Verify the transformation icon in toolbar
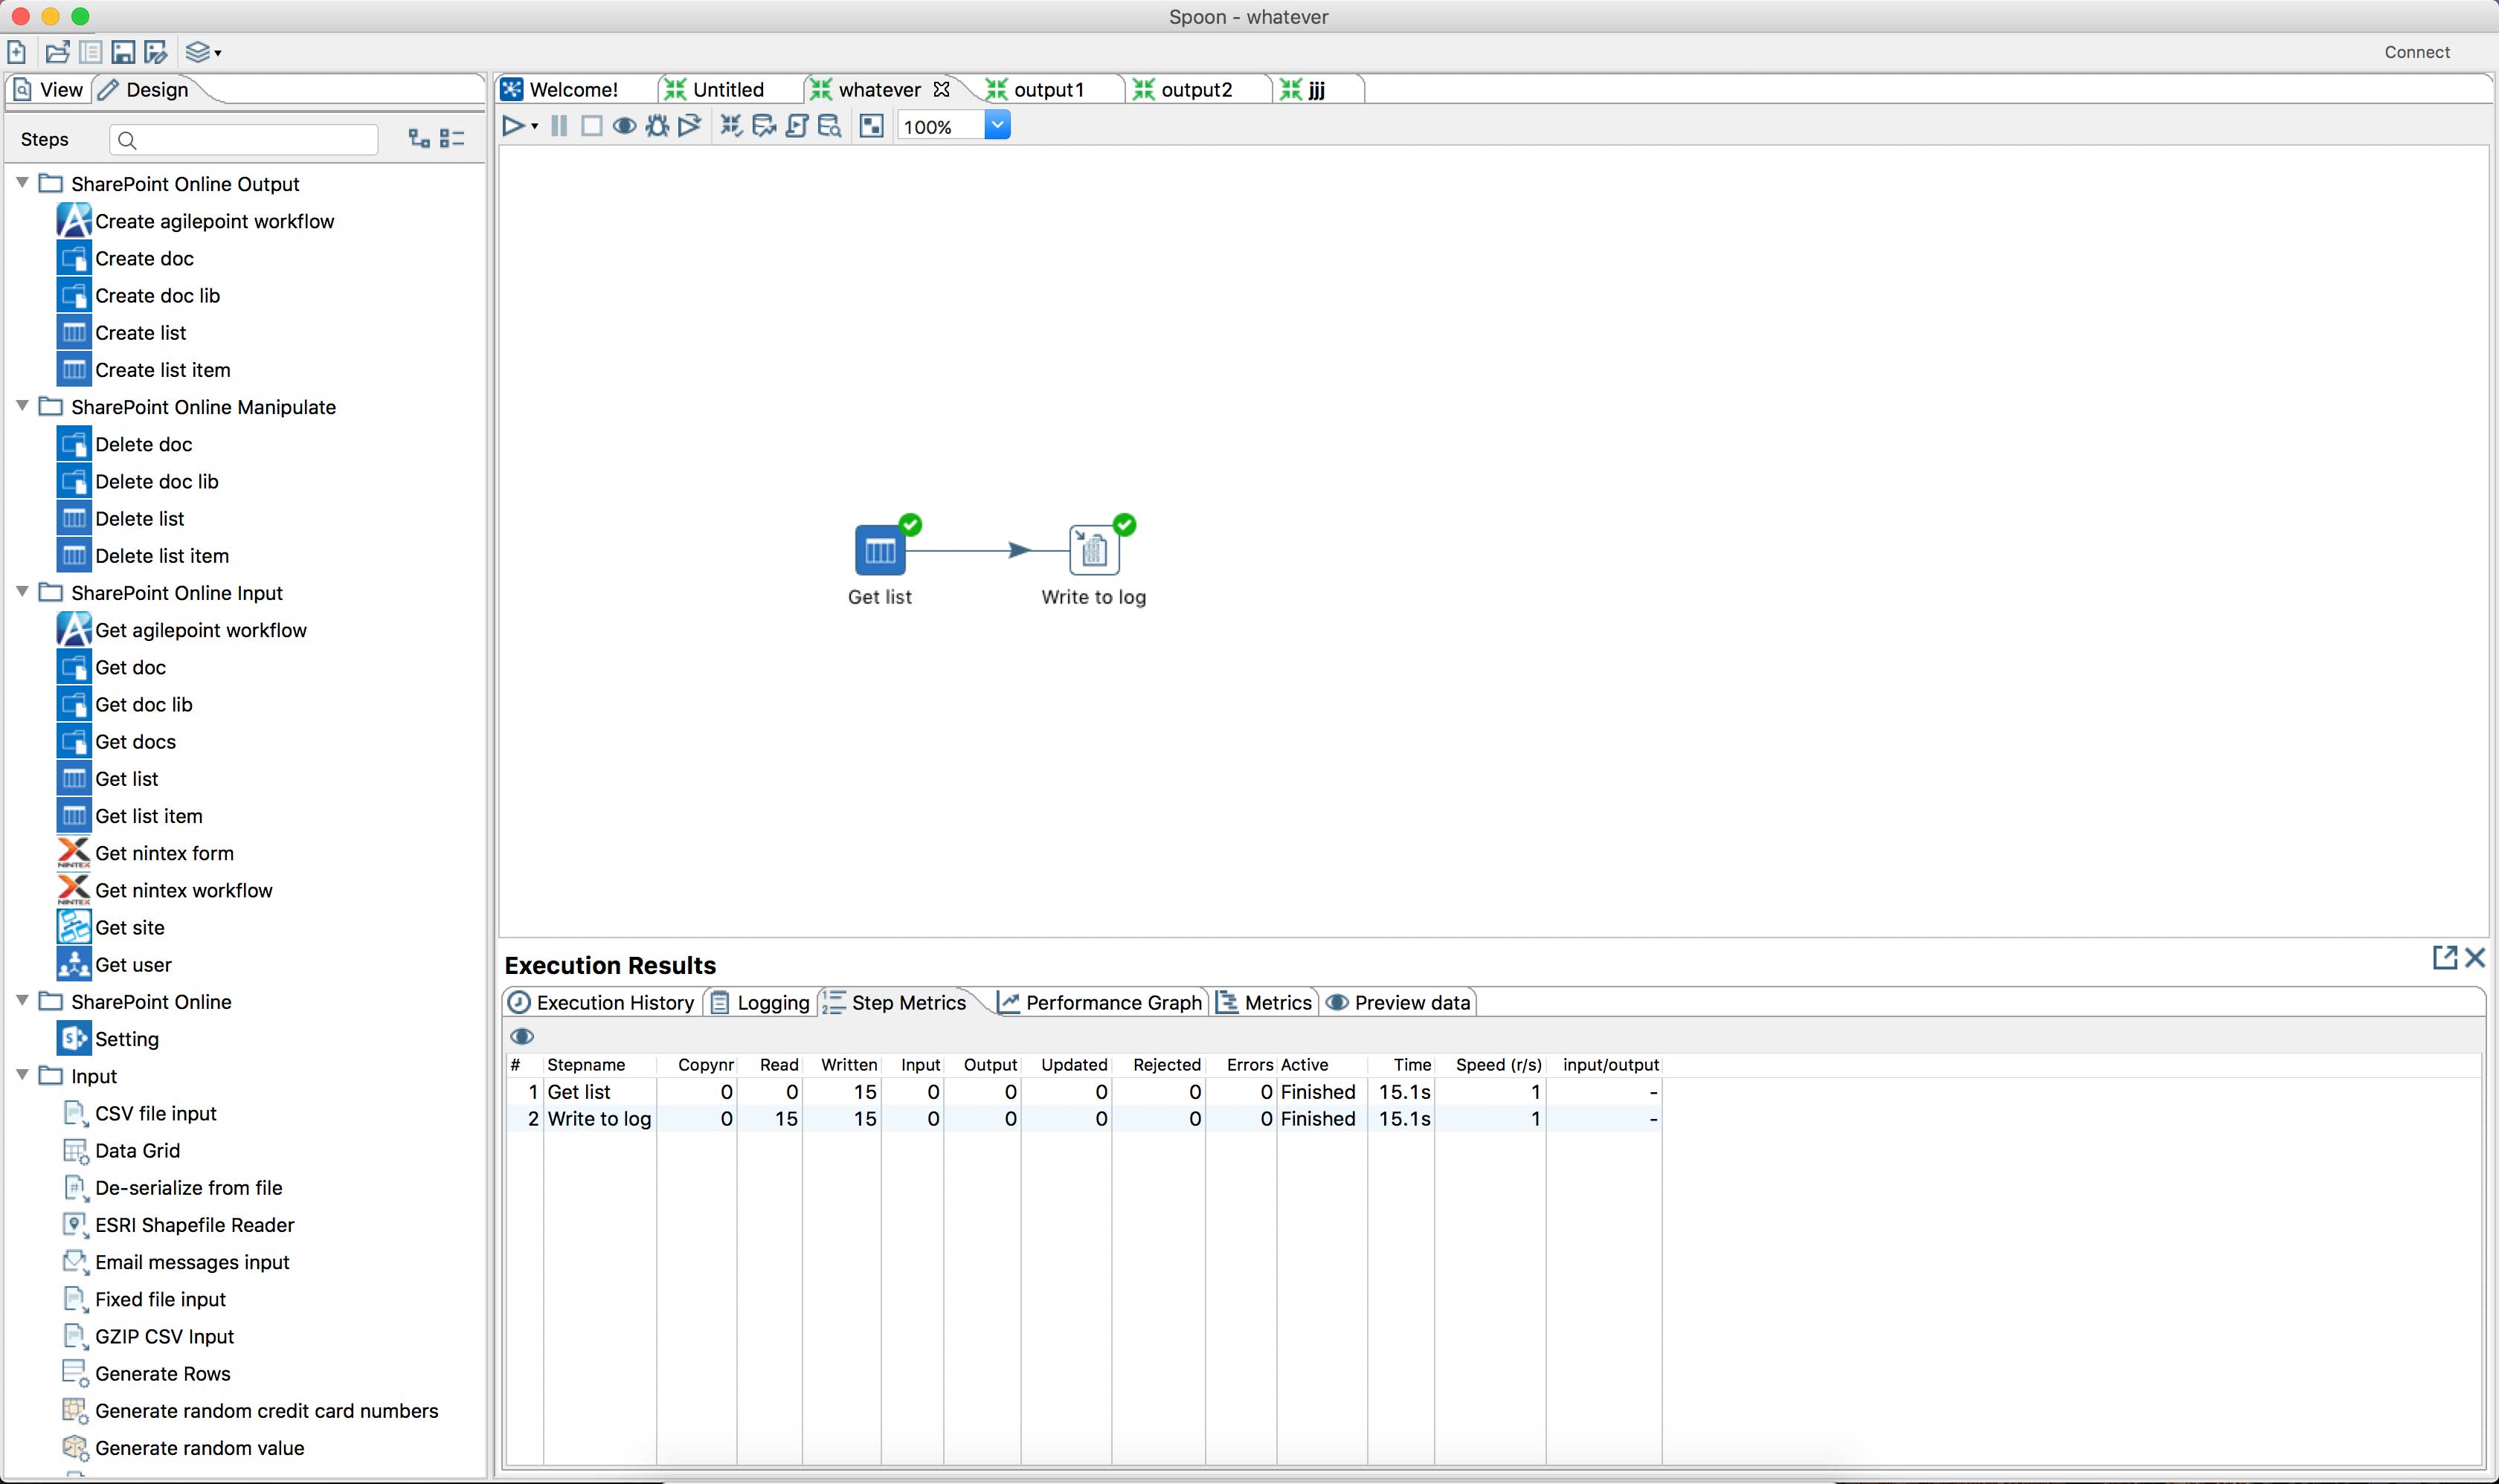 click(x=731, y=126)
